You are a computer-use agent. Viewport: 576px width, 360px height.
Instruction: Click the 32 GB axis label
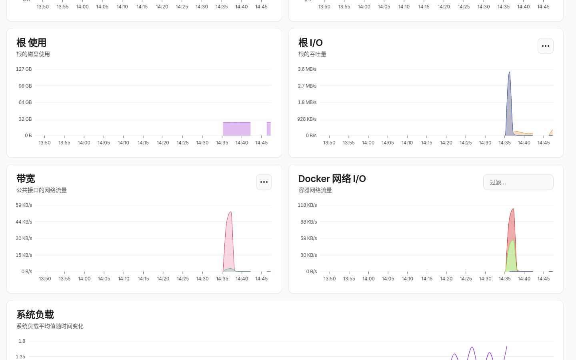pyautogui.click(x=25, y=119)
